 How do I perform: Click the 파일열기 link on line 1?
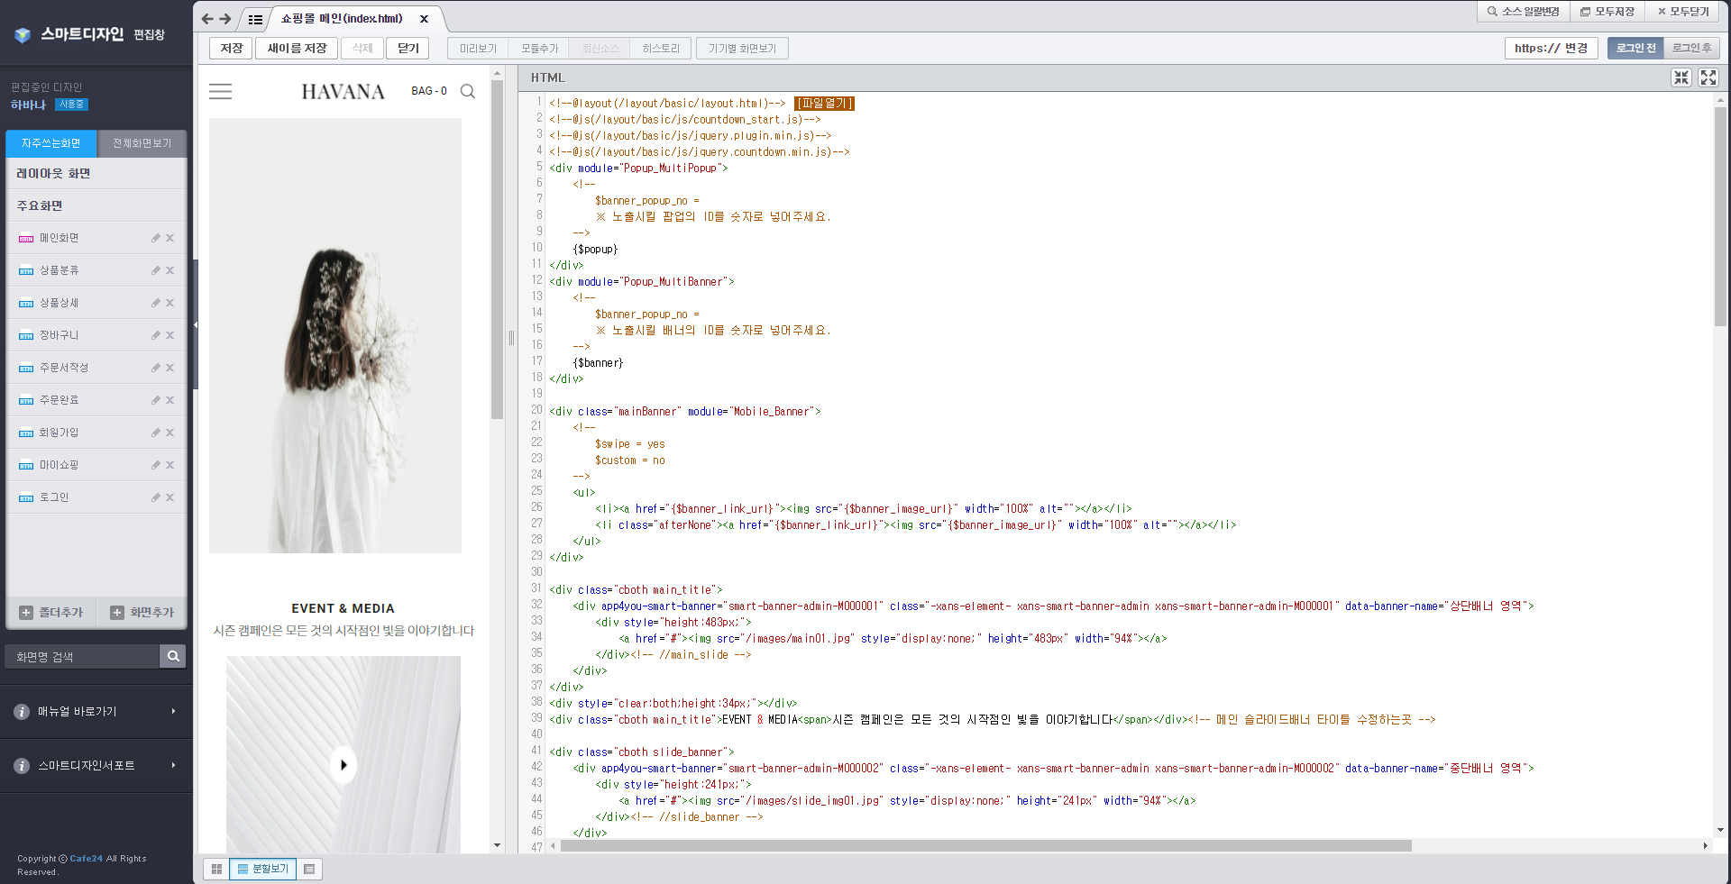pyautogui.click(x=824, y=104)
